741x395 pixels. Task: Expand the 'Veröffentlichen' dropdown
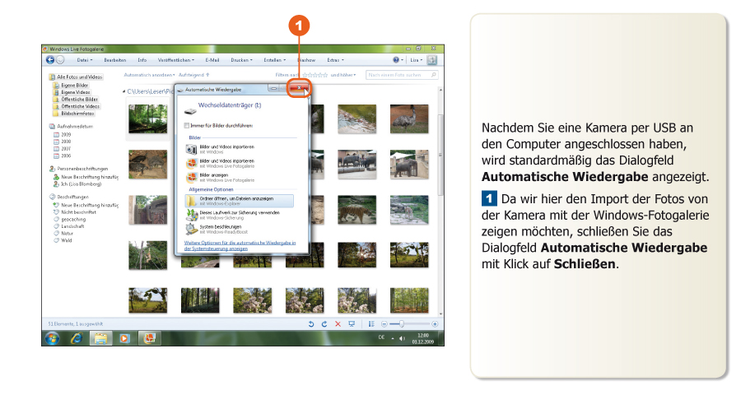pos(177,60)
